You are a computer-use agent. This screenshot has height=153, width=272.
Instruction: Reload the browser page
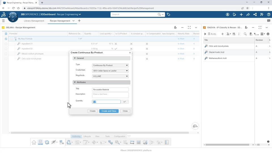click(13, 8)
